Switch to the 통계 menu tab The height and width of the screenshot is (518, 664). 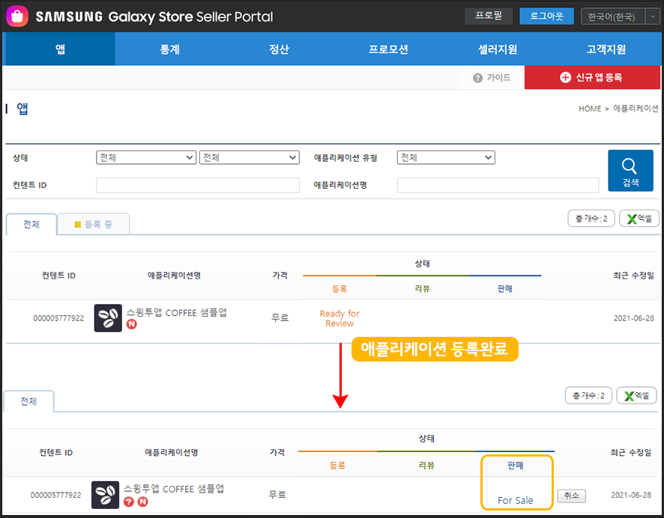[169, 49]
